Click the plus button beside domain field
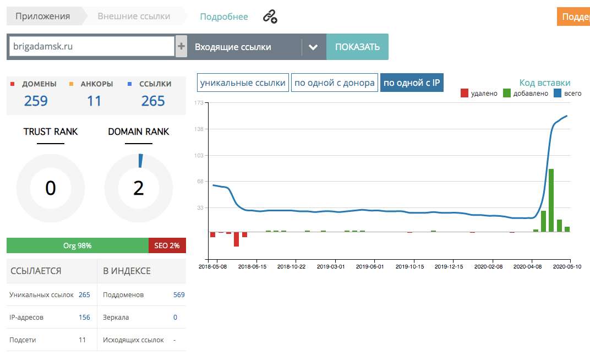Image resolution: width=590 pixels, height=361 pixels. click(181, 47)
